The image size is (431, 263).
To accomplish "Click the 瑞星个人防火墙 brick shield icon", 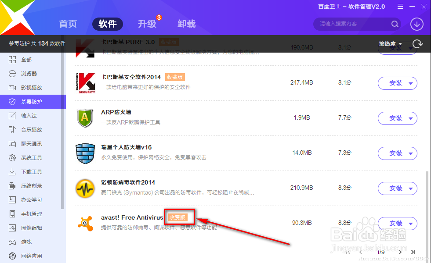I will click(85, 153).
